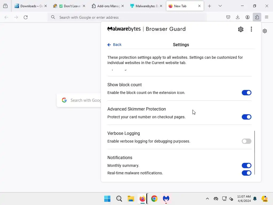Screen dimensions: 273x205
Task: Switch to the Don't Leave tab
Action: pos(70,6)
